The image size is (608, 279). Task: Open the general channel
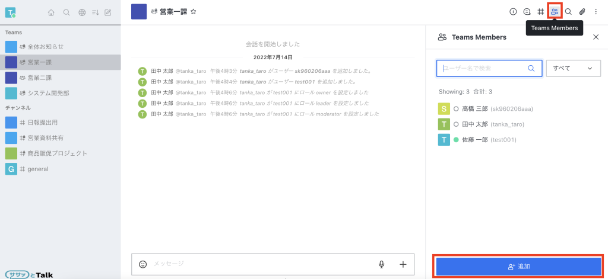coord(61,169)
